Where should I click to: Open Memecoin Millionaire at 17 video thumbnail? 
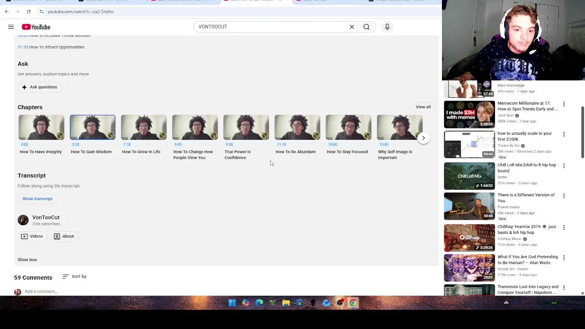click(x=469, y=114)
